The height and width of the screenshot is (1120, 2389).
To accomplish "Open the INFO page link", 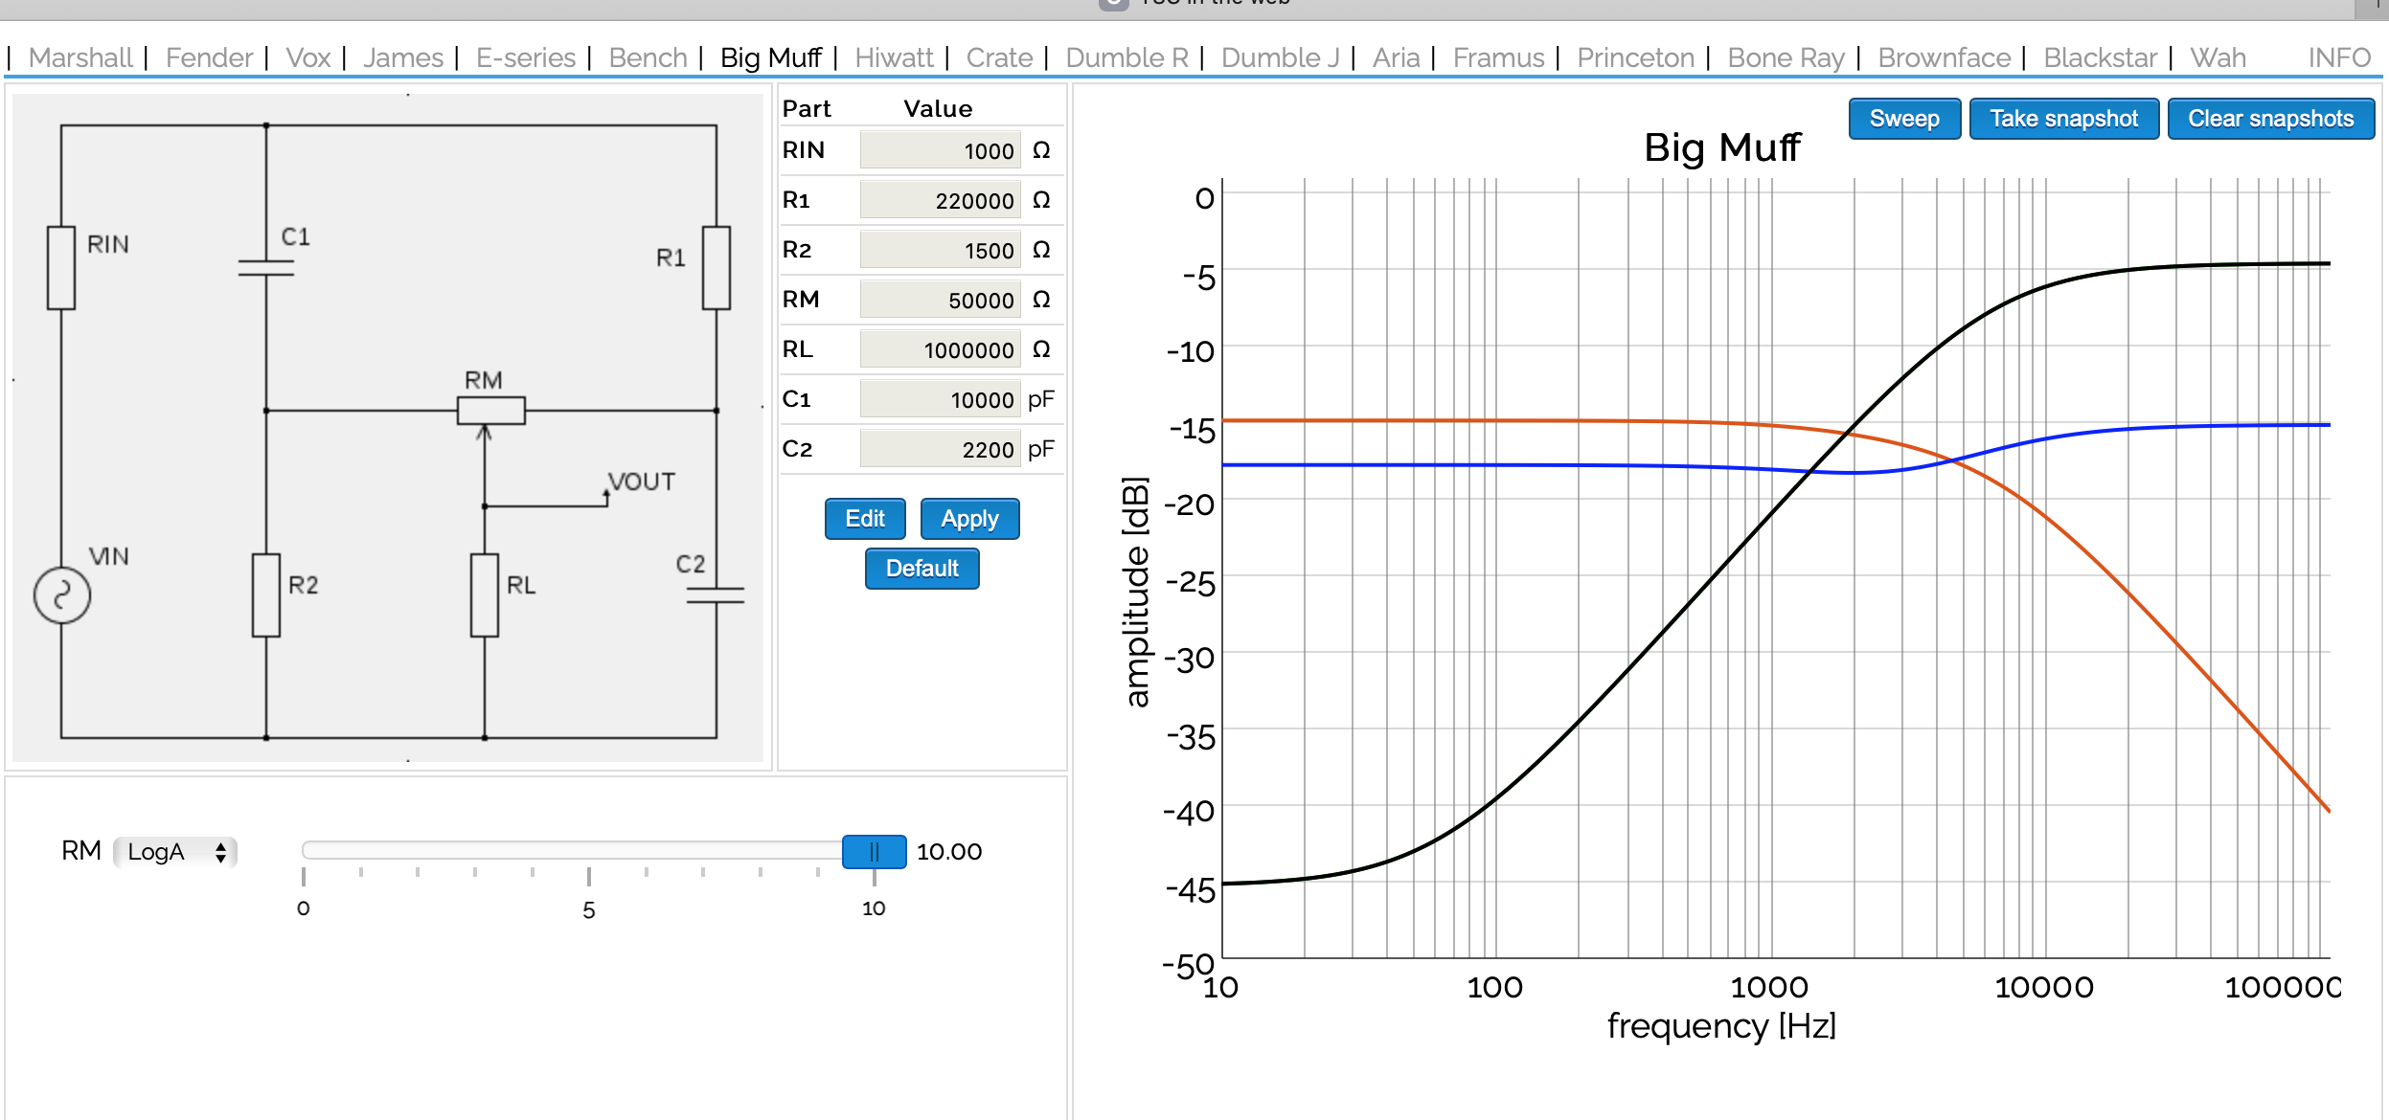I will [2338, 57].
